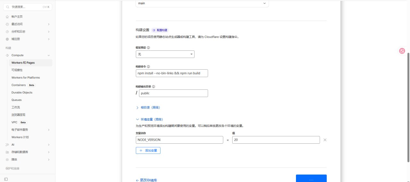
Task: Open VPC Beta in the sidebar
Action: [x=19, y=122]
